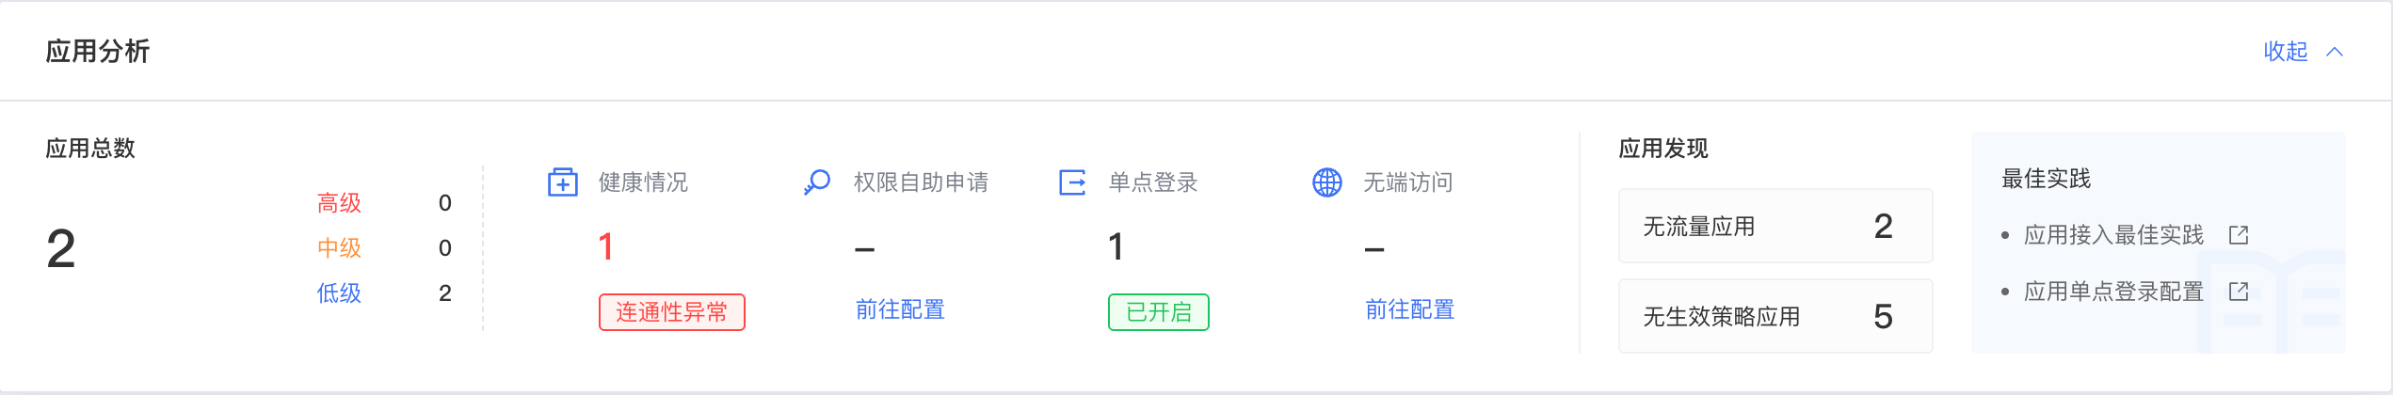Click the 收起 collapse link
This screenshot has height=395, width=2393.
2286,52
